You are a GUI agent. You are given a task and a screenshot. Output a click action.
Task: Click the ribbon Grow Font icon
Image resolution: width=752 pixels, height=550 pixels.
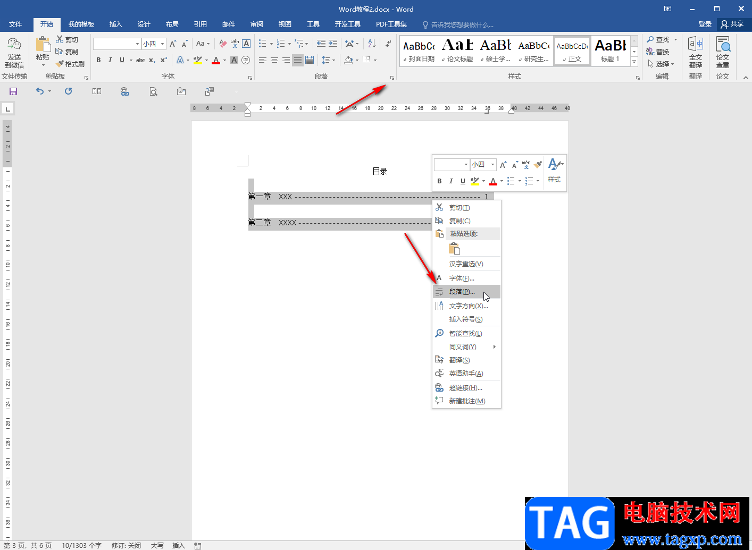(x=173, y=44)
